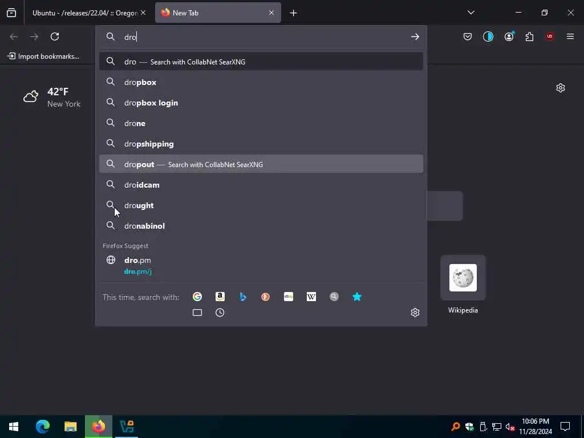This screenshot has width=584, height=438.
Task: Close the New Tab tab
Action: (x=271, y=13)
